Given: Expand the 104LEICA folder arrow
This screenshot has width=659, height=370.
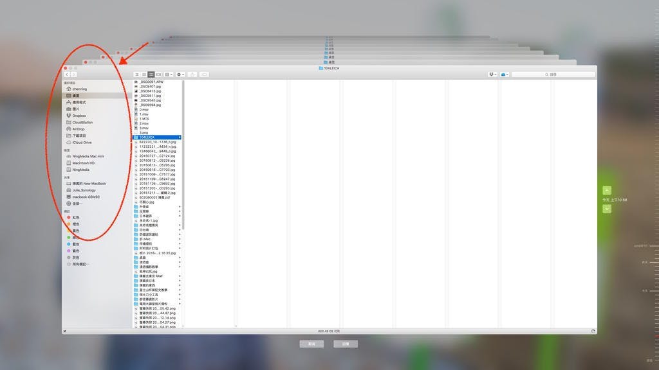Looking at the screenshot, I should pos(180,137).
